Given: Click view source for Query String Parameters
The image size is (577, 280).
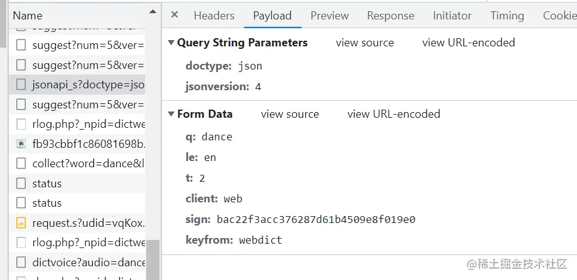Looking at the screenshot, I should click(365, 43).
